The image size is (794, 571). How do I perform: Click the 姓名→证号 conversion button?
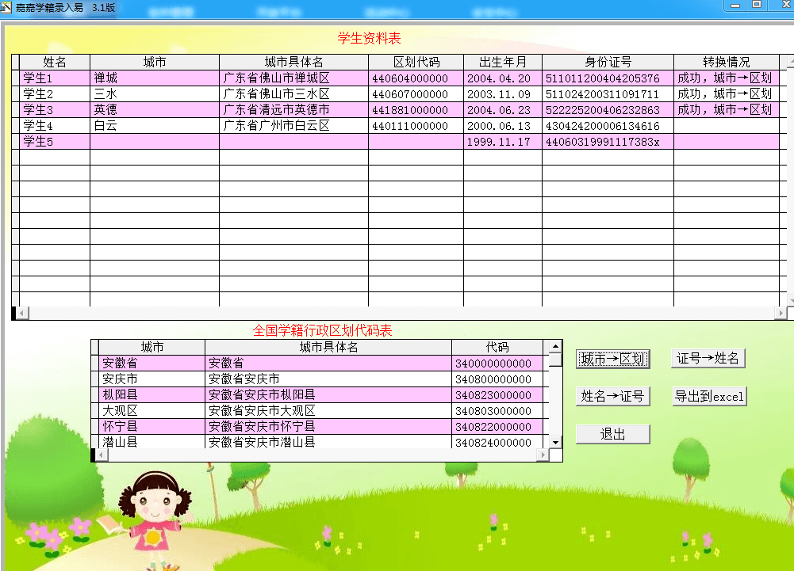612,396
